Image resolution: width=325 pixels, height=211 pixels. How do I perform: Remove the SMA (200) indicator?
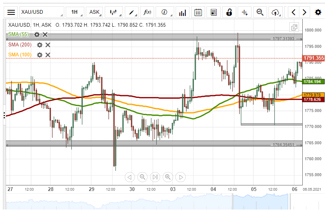point(48,45)
